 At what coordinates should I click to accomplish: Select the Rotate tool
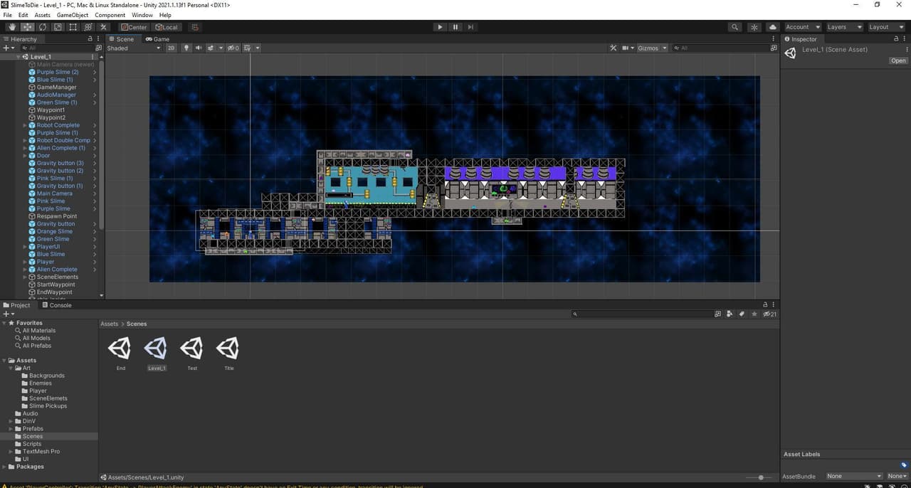[x=43, y=27]
